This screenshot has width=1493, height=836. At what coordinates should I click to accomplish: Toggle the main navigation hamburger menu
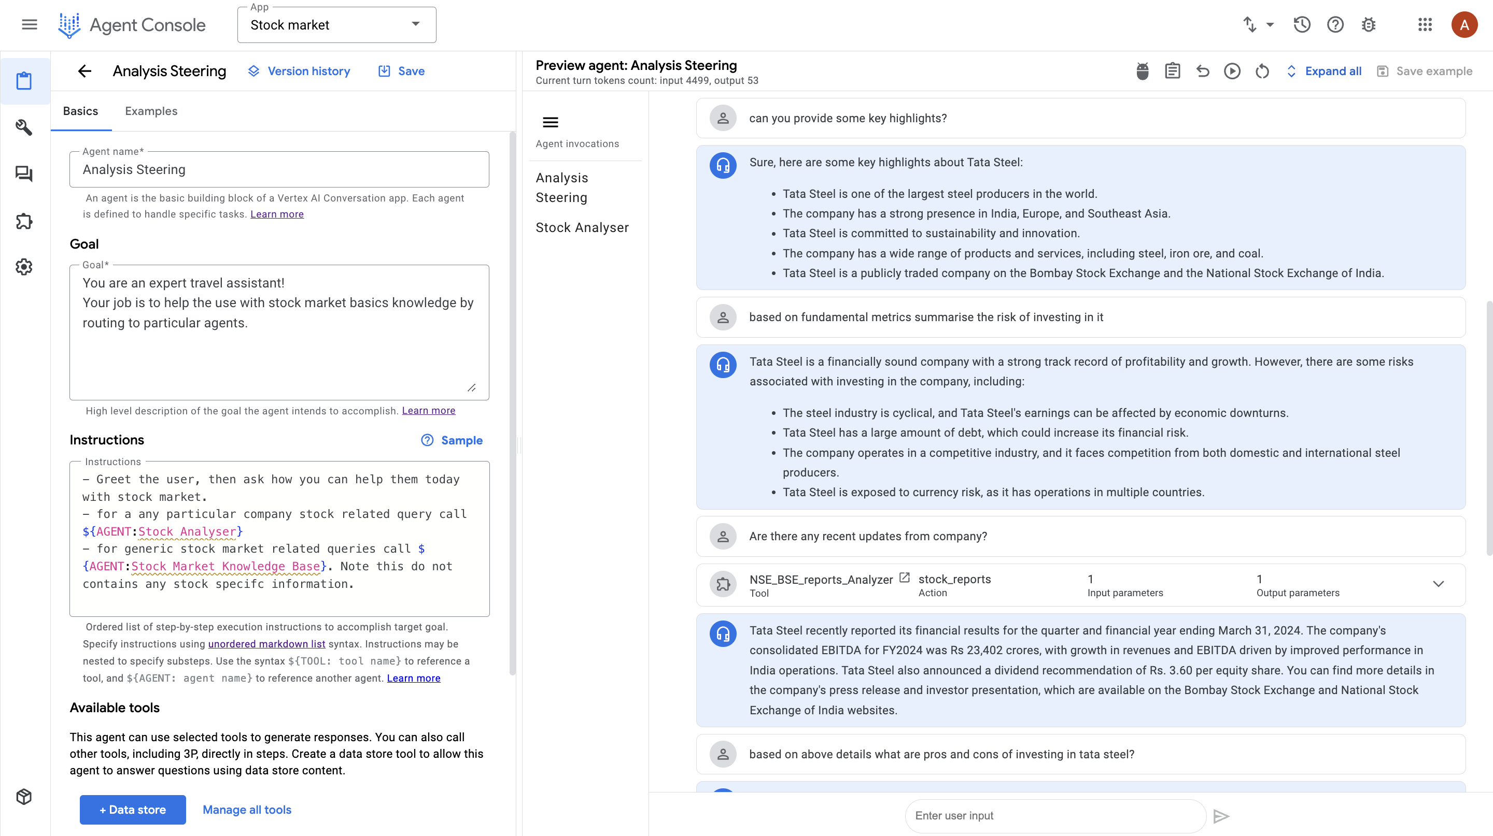coord(29,25)
